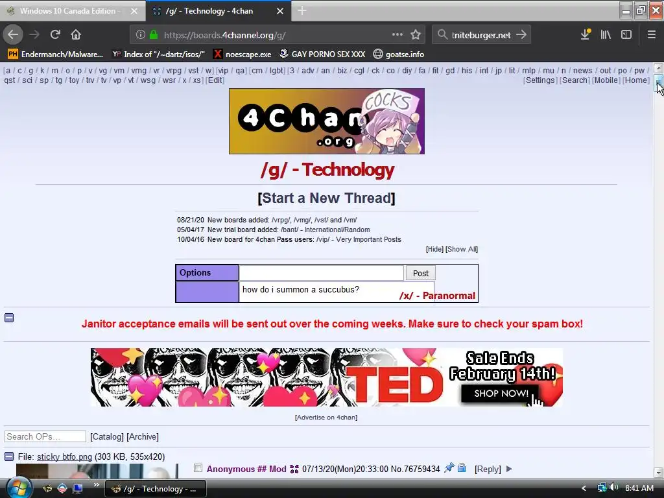The height and width of the screenshot is (498, 664).
Task: Open the /vrpg/ new board link
Action: [x=281, y=220]
